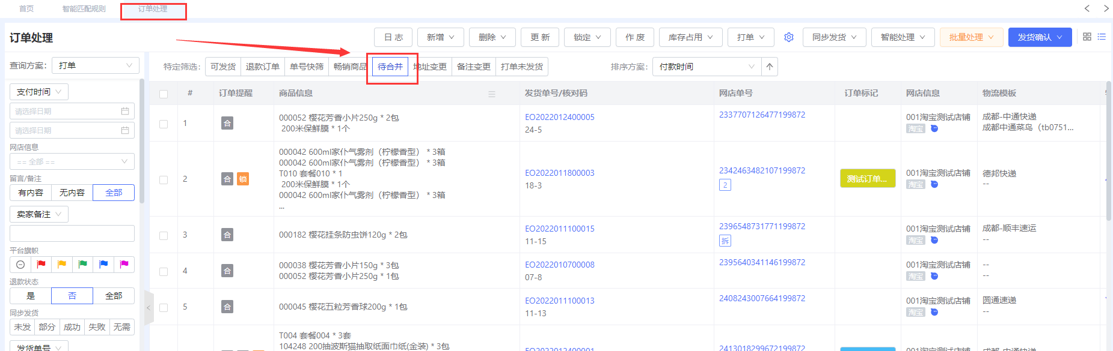Click the blue platform flag icon
Viewport: 1113px width, 351px height.
103,265
